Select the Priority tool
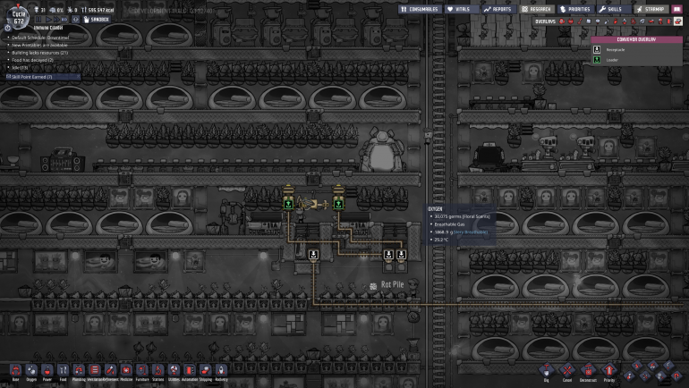689x388 pixels. point(609,371)
